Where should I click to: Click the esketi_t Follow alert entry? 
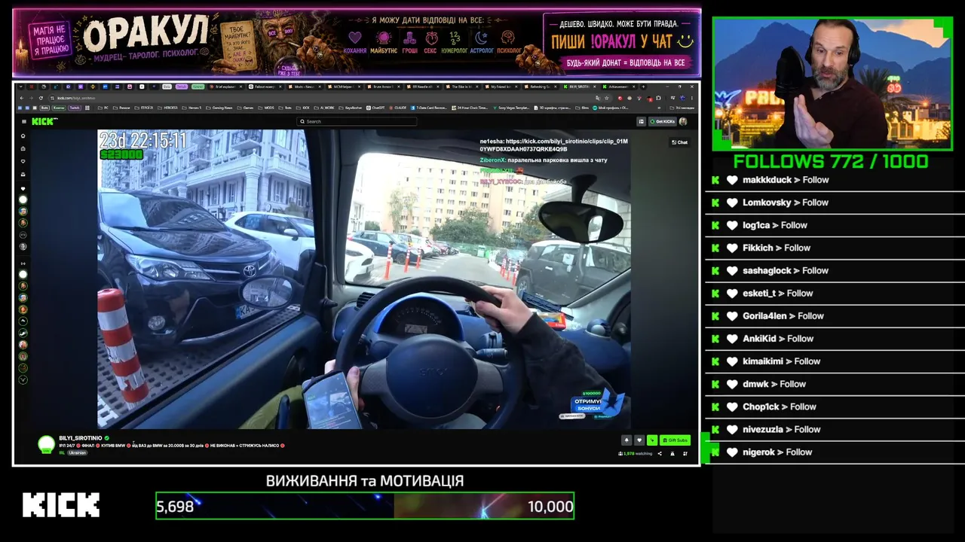coord(835,293)
